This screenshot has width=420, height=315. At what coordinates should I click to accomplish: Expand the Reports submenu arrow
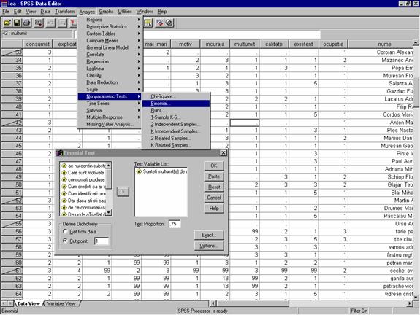pos(139,20)
